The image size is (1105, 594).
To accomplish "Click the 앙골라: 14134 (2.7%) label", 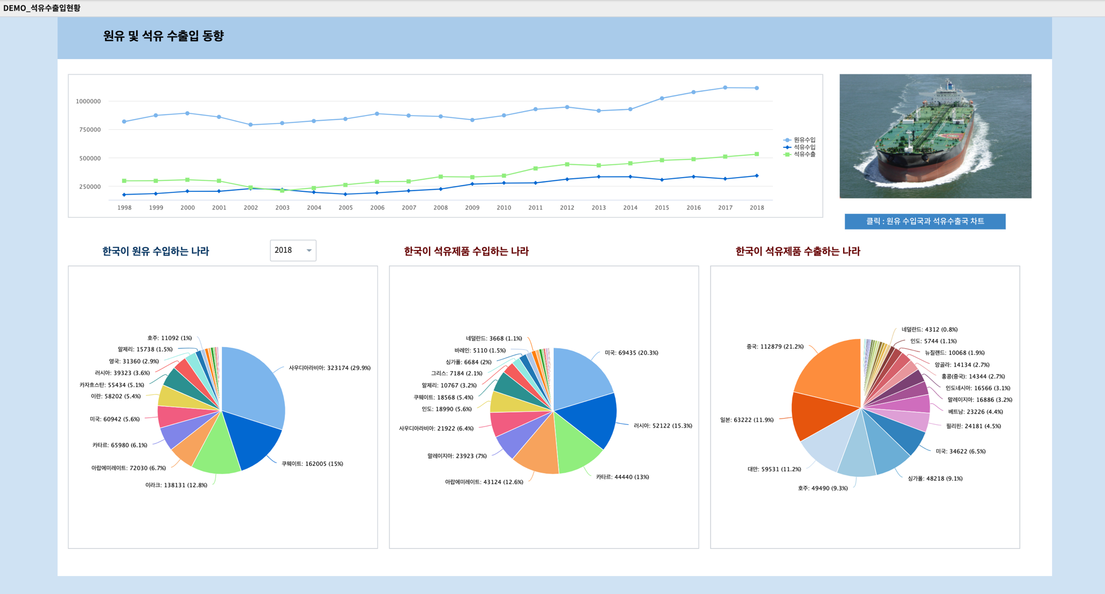I will coord(962,365).
